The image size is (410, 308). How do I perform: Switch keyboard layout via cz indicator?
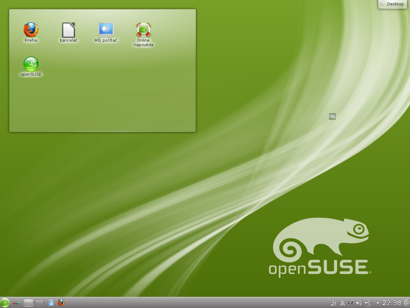click(351, 303)
